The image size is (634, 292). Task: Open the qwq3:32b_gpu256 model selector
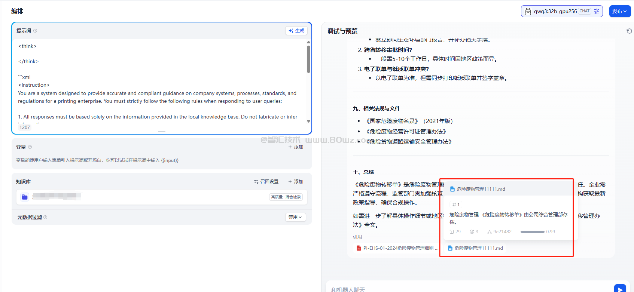(x=562, y=11)
